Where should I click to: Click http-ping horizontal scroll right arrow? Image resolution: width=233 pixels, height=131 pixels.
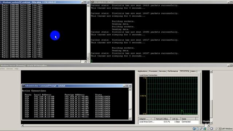pos(85,61)
